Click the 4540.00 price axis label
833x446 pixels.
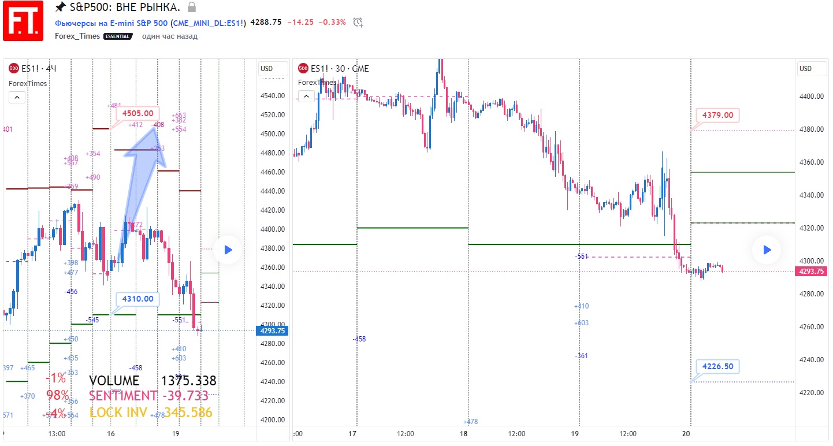pyautogui.click(x=273, y=96)
